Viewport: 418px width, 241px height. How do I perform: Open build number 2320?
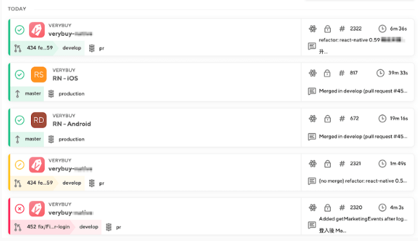pos(356,207)
